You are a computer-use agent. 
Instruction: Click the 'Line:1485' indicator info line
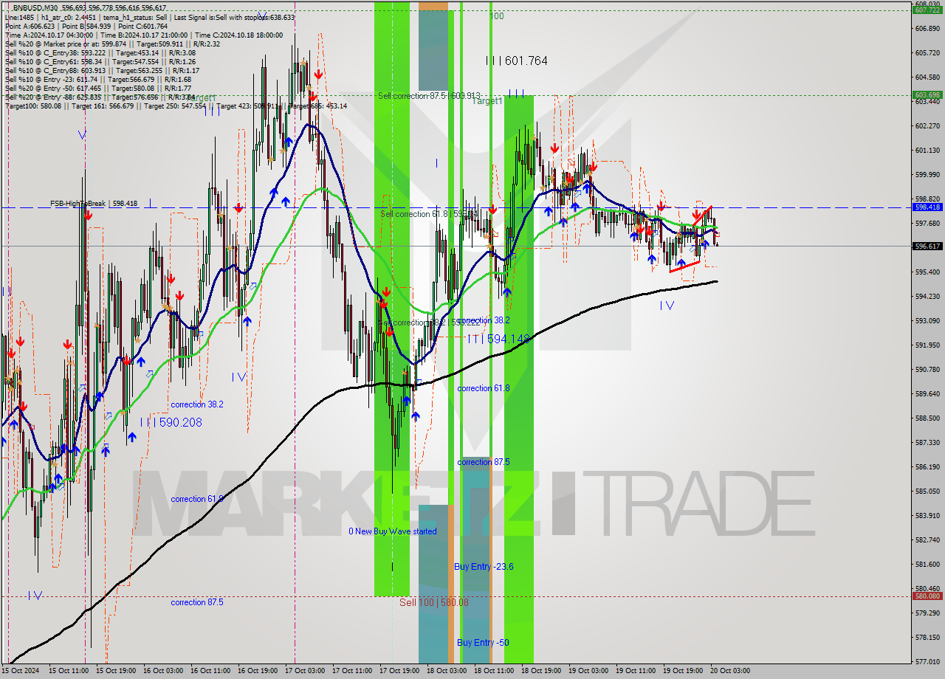[x=149, y=17]
